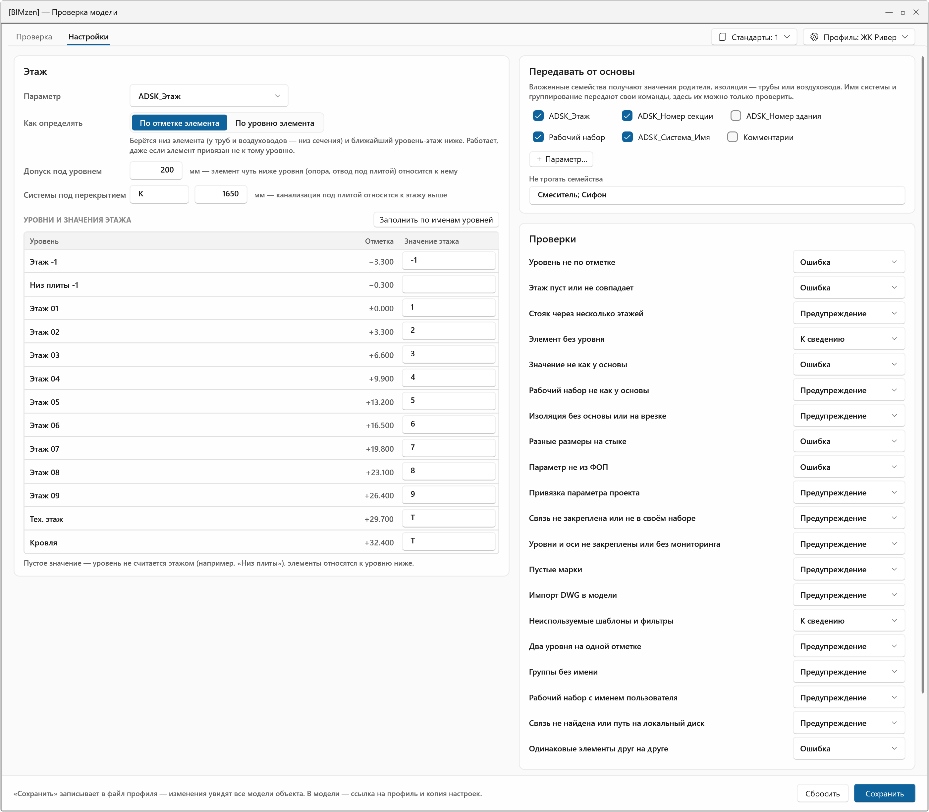Open dropdown for Неиспользуемые шаблоны и фильтры
The image size is (929, 812).
pos(849,621)
